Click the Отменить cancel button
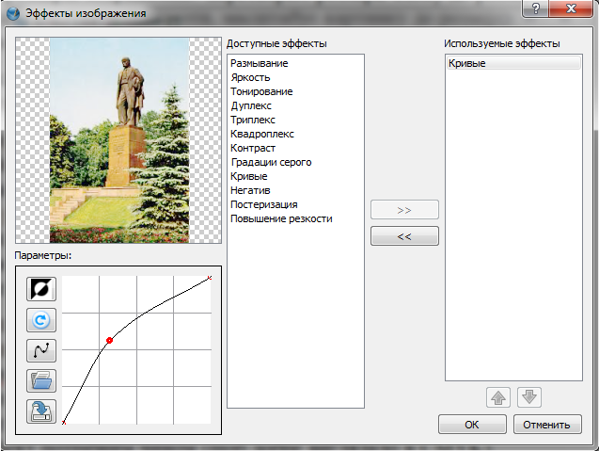 coord(546,425)
